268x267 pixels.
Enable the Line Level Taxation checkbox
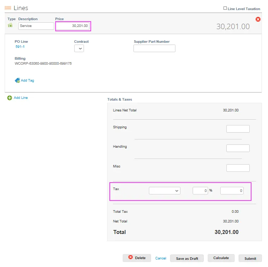(x=225, y=8)
